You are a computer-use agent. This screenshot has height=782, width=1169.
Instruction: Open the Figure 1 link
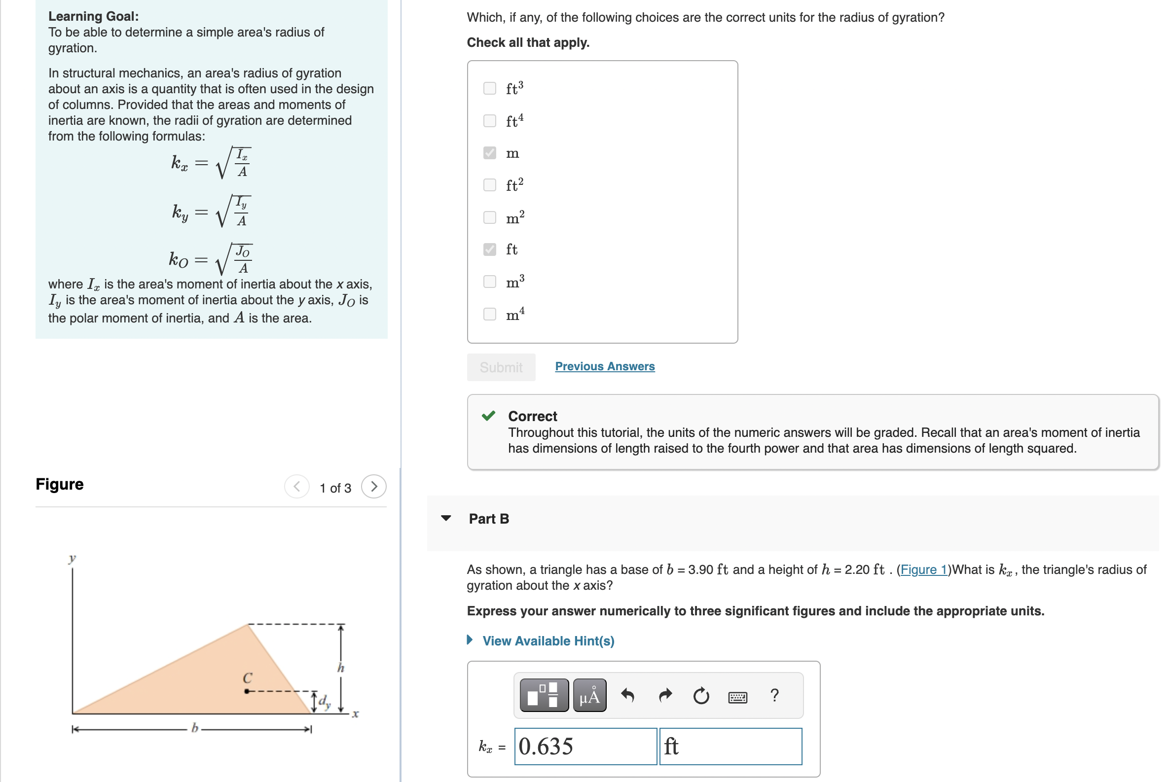pos(923,569)
